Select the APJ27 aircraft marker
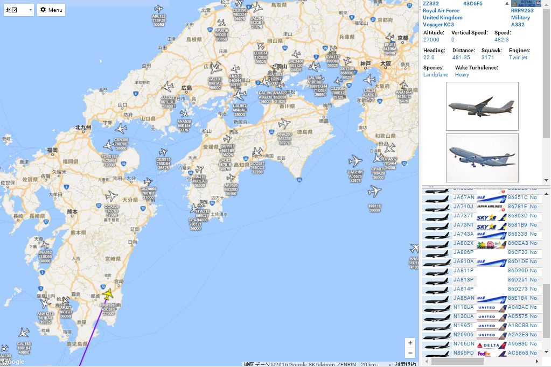This screenshot has height=367, width=551. tap(65, 300)
